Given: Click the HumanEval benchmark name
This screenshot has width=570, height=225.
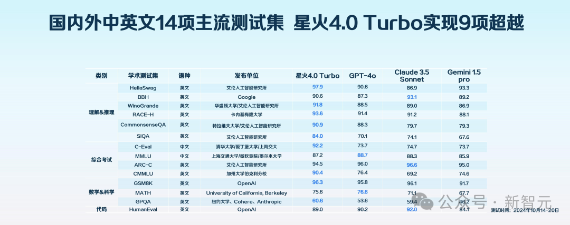Looking at the screenshot, I should (143, 209).
